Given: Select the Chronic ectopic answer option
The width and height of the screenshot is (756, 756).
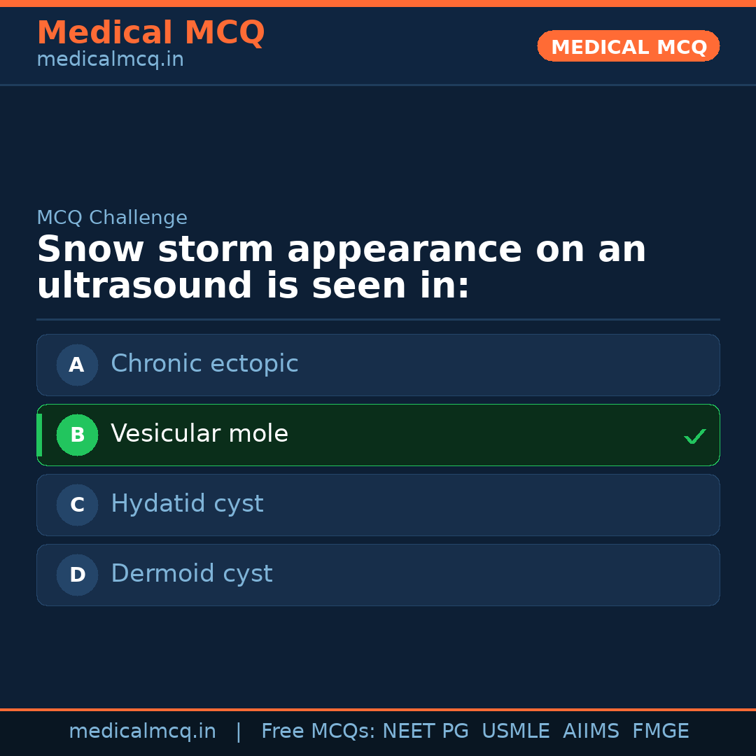Looking at the screenshot, I should [378, 365].
